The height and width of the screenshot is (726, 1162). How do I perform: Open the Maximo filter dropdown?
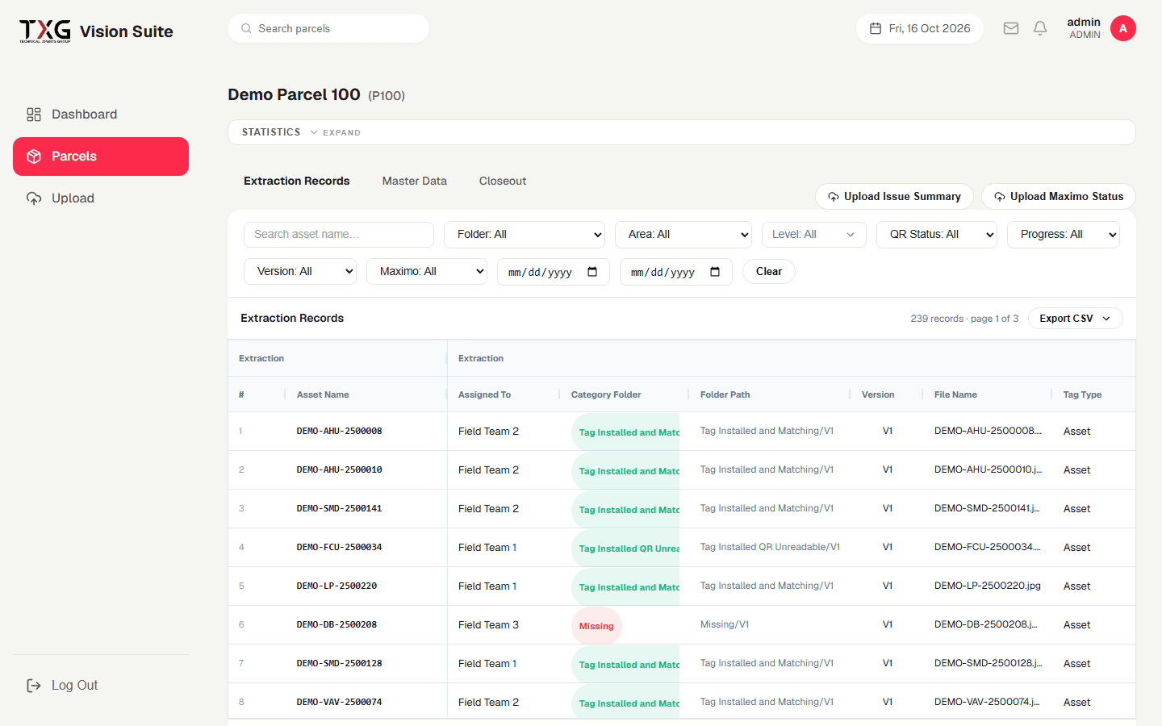click(x=427, y=272)
